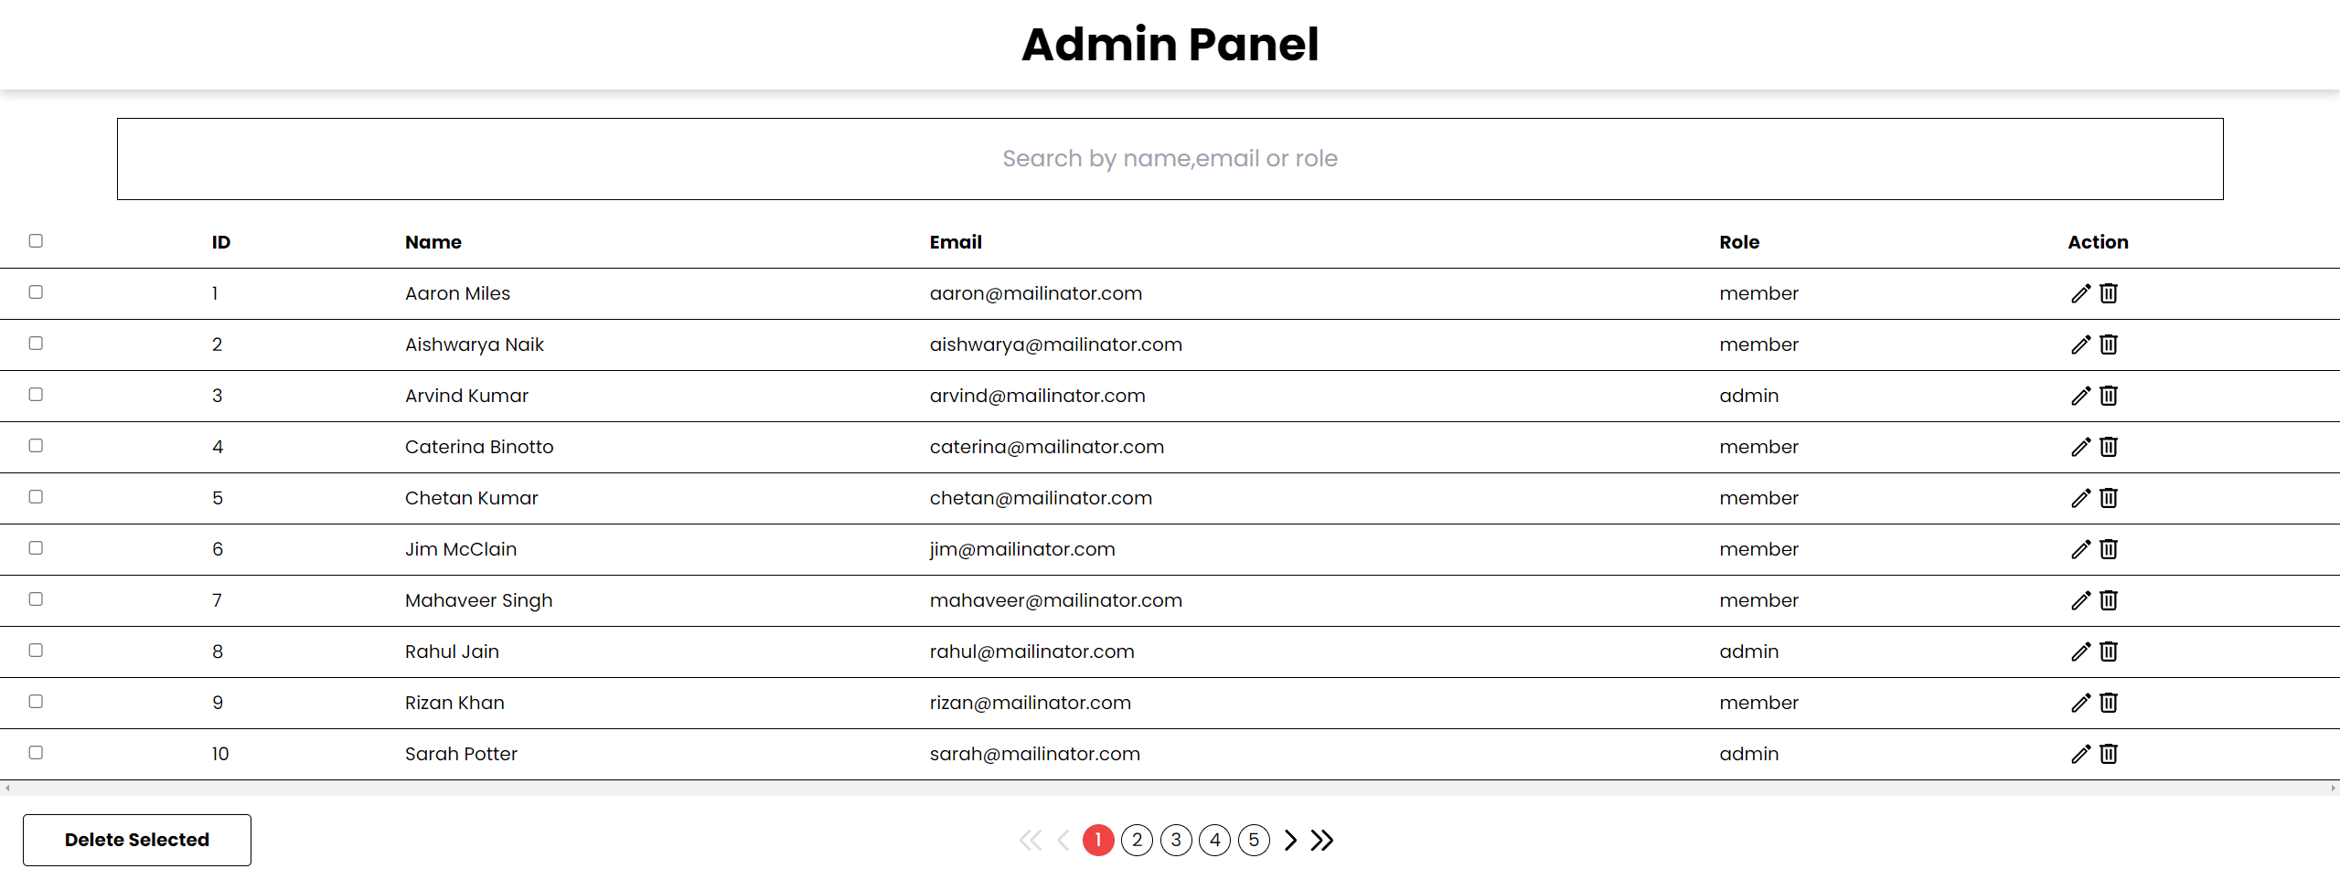Delete Mahaveer Singh with the trash icon
Screen dimensions: 2340x890
(x=2110, y=600)
